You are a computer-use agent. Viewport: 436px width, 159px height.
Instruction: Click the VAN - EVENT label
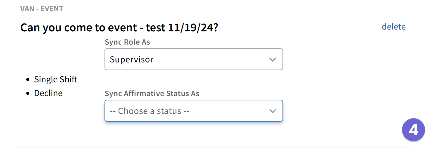click(42, 8)
